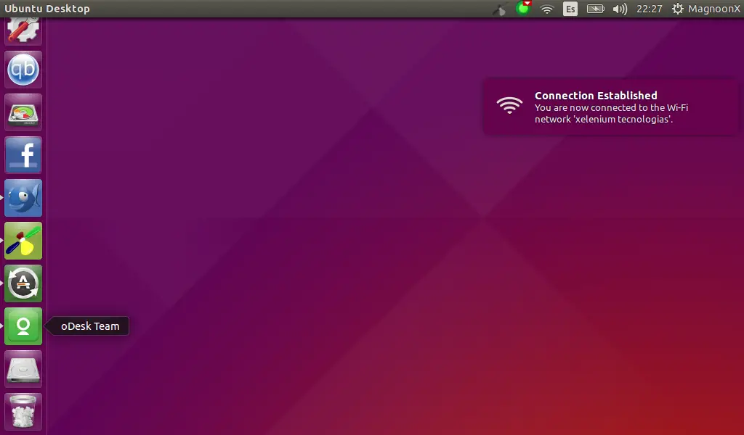
Task: Open Software Updater in the launcher
Action: pos(23,283)
